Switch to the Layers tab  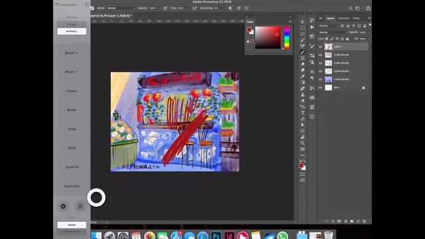click(x=330, y=18)
